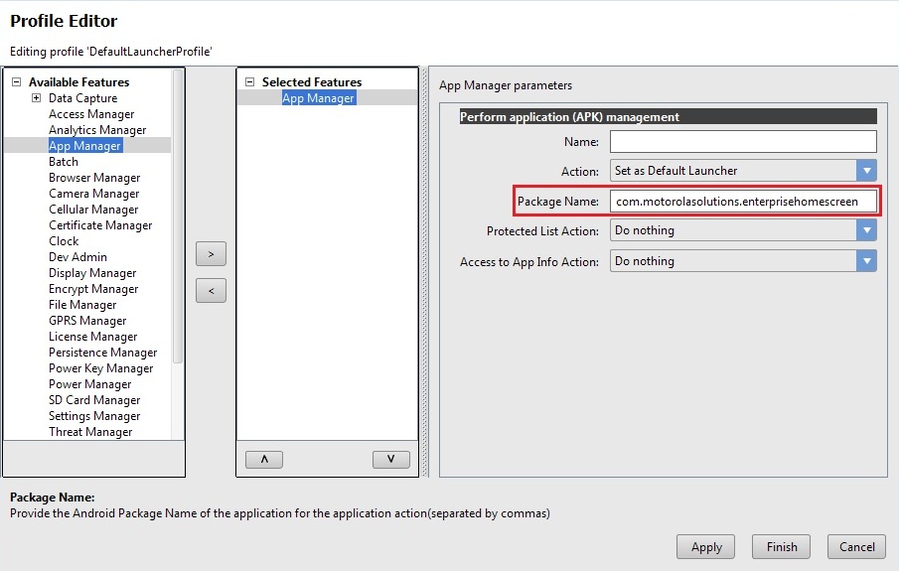Collapse the Available Features tree
The width and height of the screenshot is (899, 571).
click(16, 82)
